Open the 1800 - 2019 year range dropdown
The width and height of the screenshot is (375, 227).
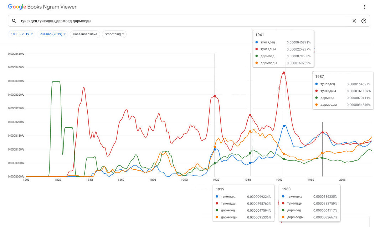tap(21, 34)
